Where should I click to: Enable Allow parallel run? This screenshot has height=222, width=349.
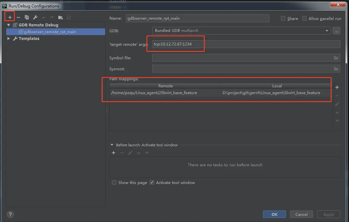(x=304, y=18)
